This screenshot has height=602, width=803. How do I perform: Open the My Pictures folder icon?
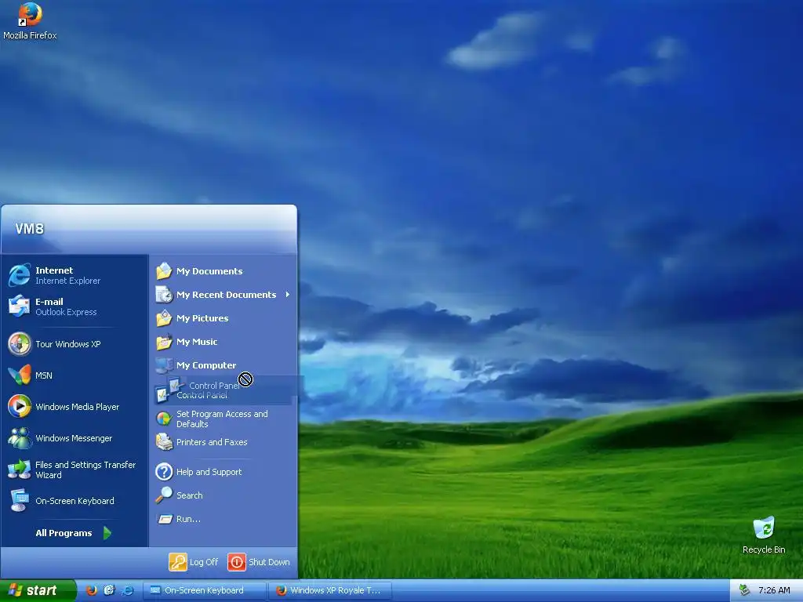[x=164, y=318]
